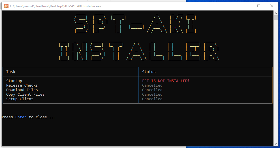Viewport: 280px width, 148px height.
Task: Click the scrollbar up arrow
Action: pyautogui.click(x=276, y=13)
